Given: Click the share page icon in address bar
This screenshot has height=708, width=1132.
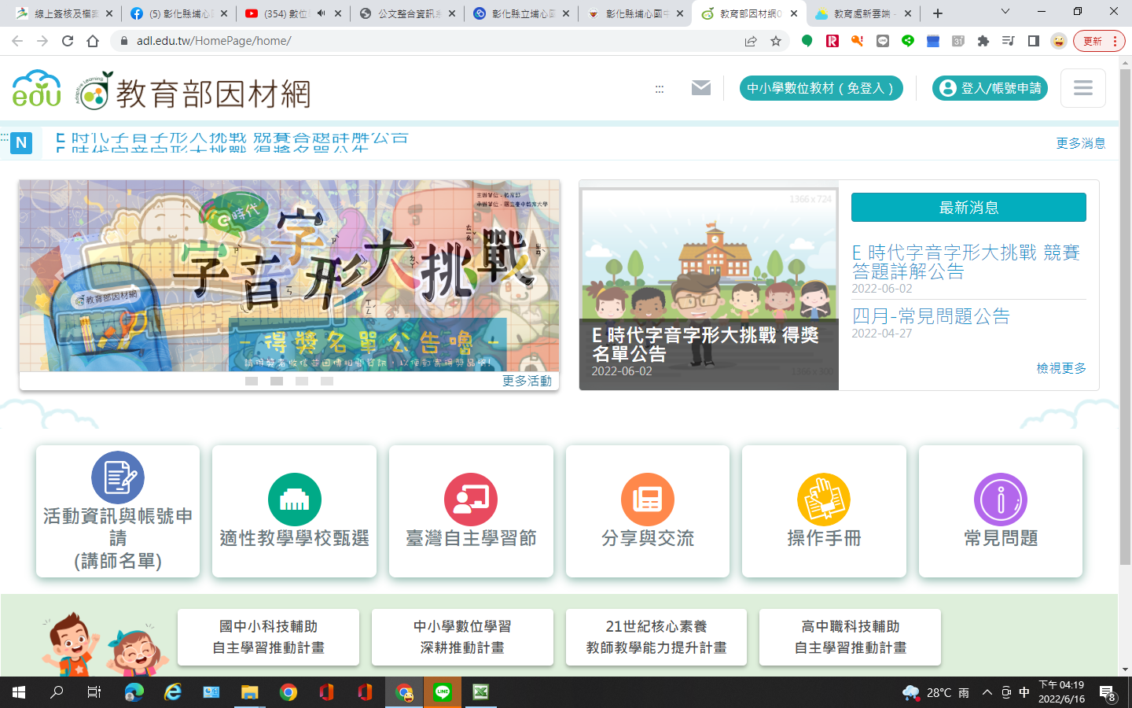Looking at the screenshot, I should [x=751, y=41].
